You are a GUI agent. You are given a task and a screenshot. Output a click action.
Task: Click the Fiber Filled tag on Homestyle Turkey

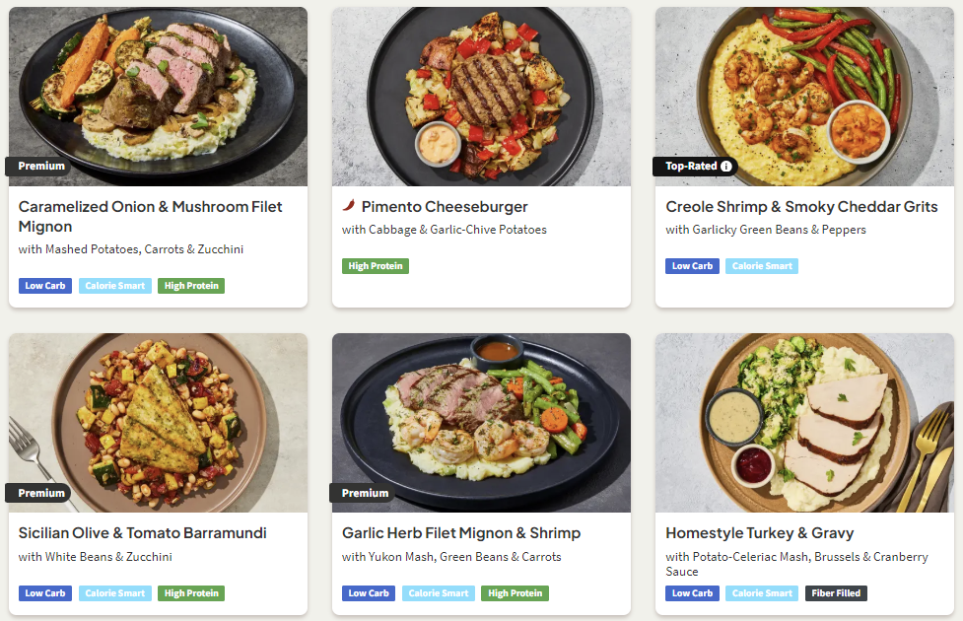pos(838,593)
